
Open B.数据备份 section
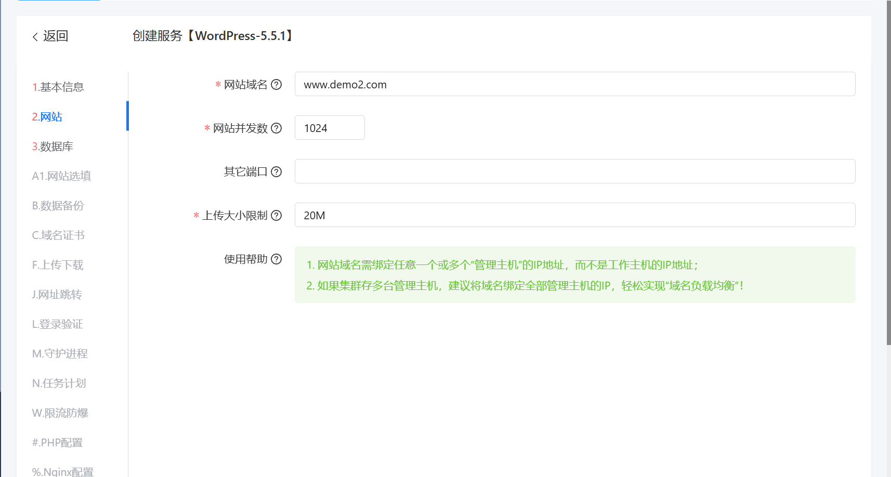(x=58, y=205)
